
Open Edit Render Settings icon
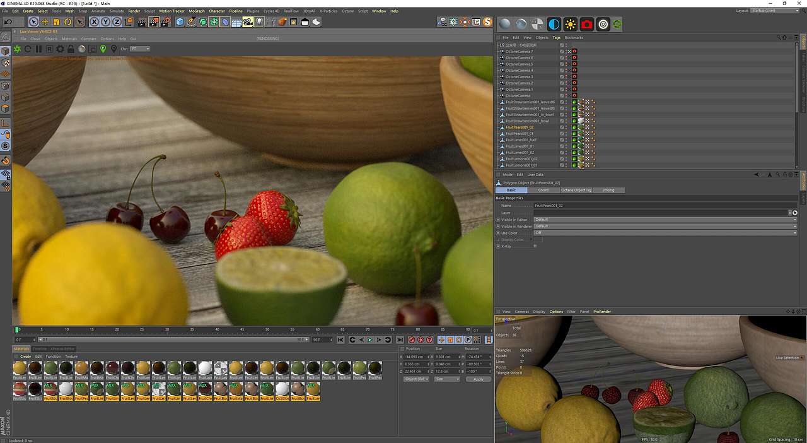(x=165, y=22)
